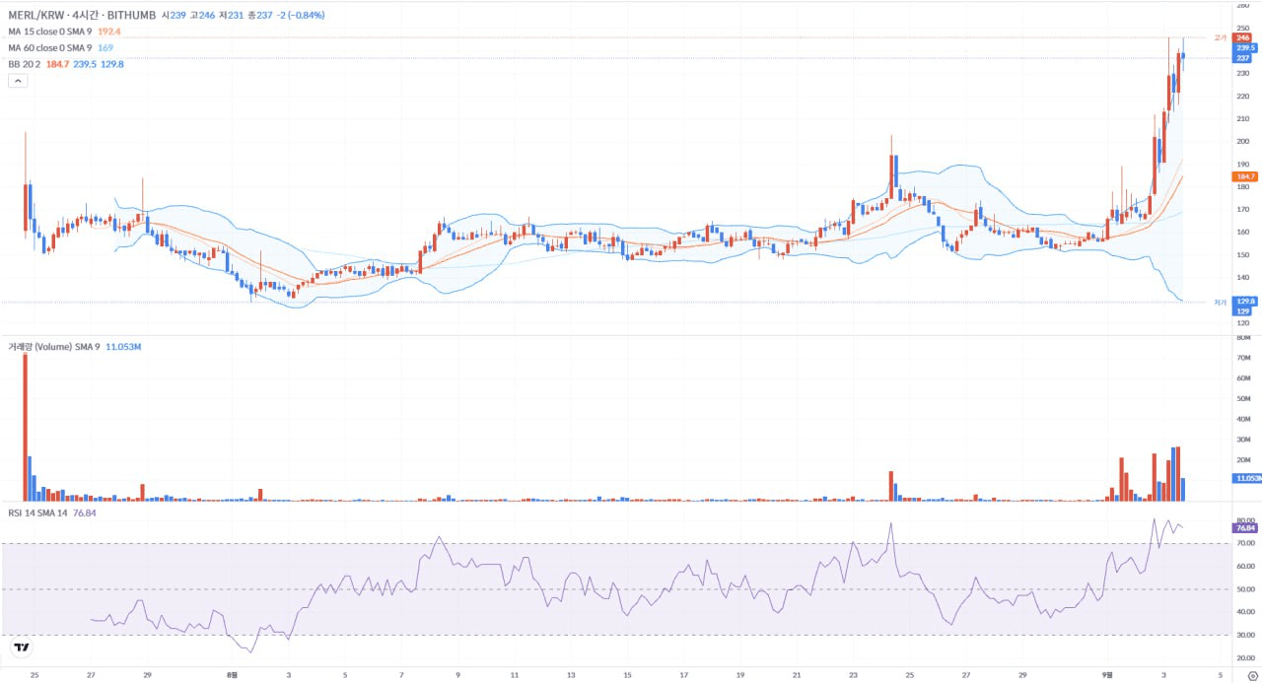
Task: Click the 23 date label on the time axis
Action: pos(853,675)
